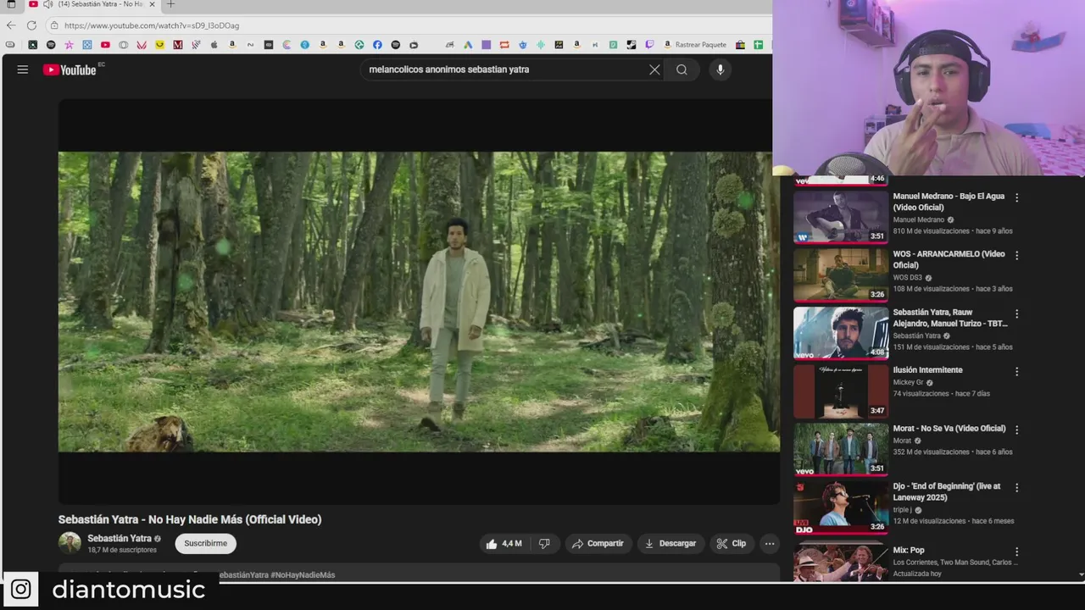Image resolution: width=1085 pixels, height=610 pixels.
Task: Open 'Manuel Medrano' channel name under title
Action: tap(918, 220)
